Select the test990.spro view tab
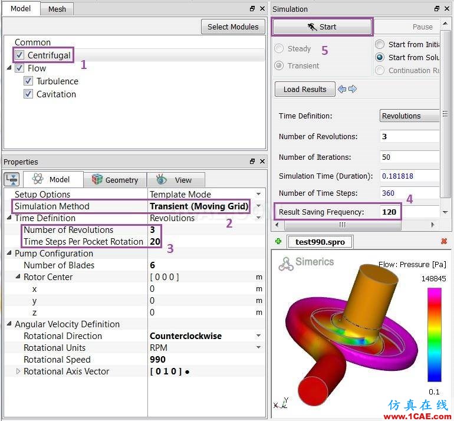The width and height of the screenshot is (454, 421). click(x=320, y=242)
